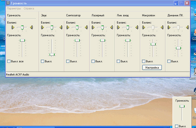Viewport: 196px width, 128px height.
Task: Click Синтезатор volume slider thumb
Action: (x=77, y=40)
